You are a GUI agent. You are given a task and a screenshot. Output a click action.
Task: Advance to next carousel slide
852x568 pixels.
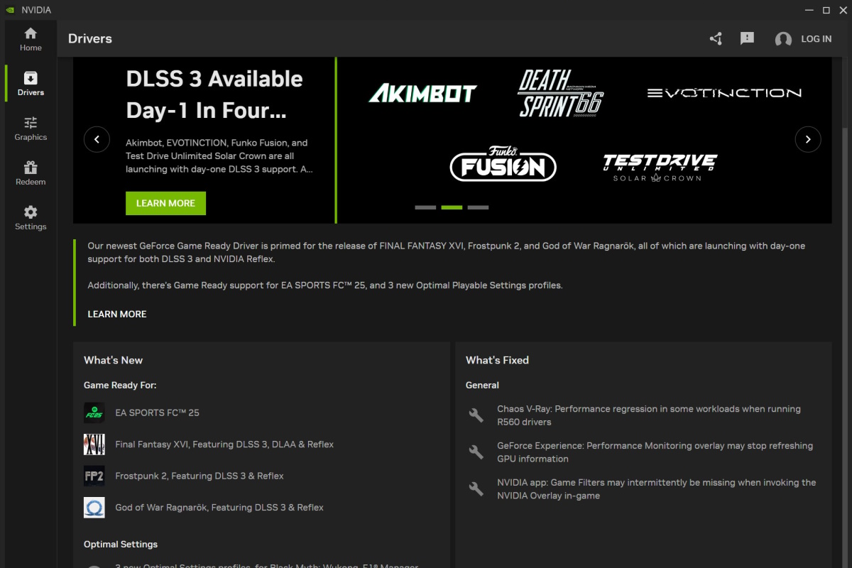pyautogui.click(x=808, y=139)
